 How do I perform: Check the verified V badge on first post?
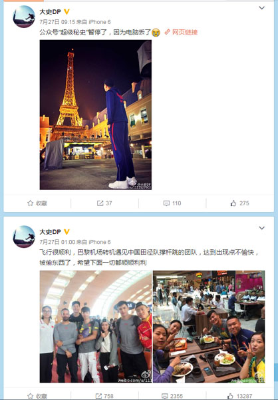[67, 12]
